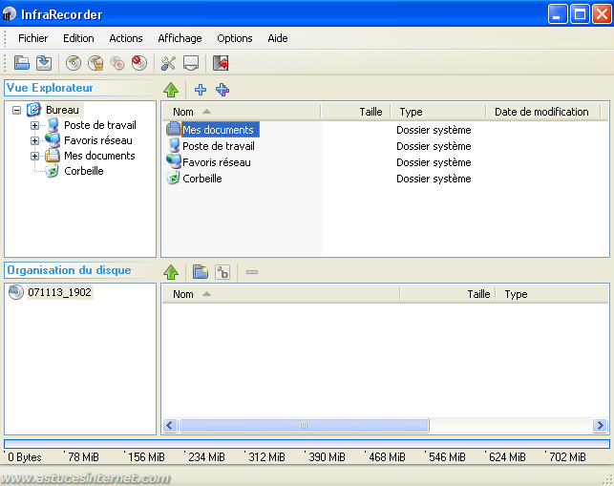Screen dimensions: 614x486
Task: Click the Corbeille recycle icon in file list
Action: pyautogui.click(x=173, y=179)
